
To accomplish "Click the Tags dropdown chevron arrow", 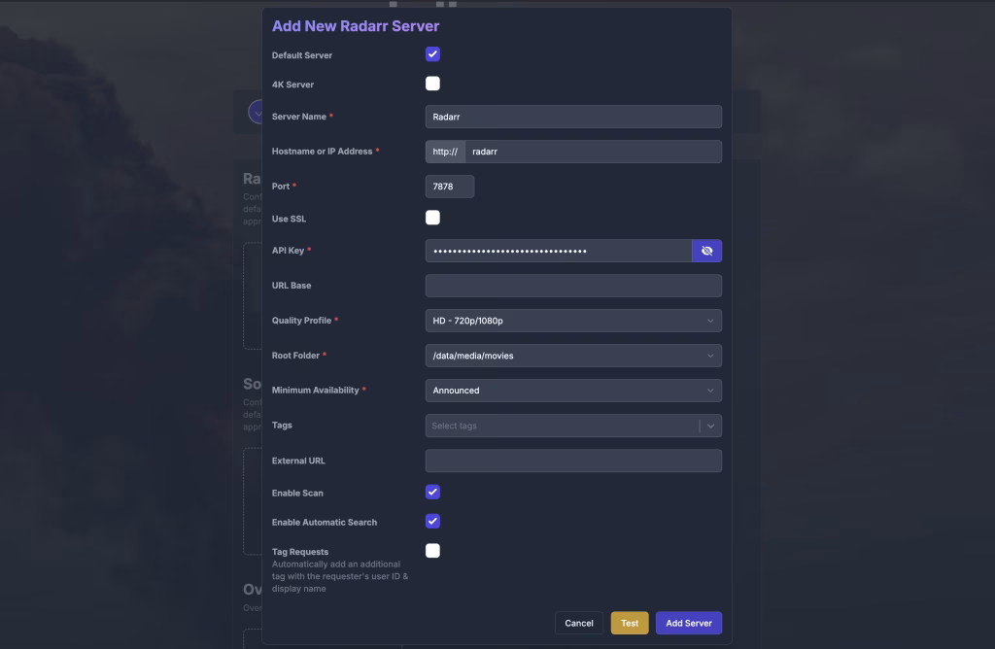I will click(x=710, y=426).
